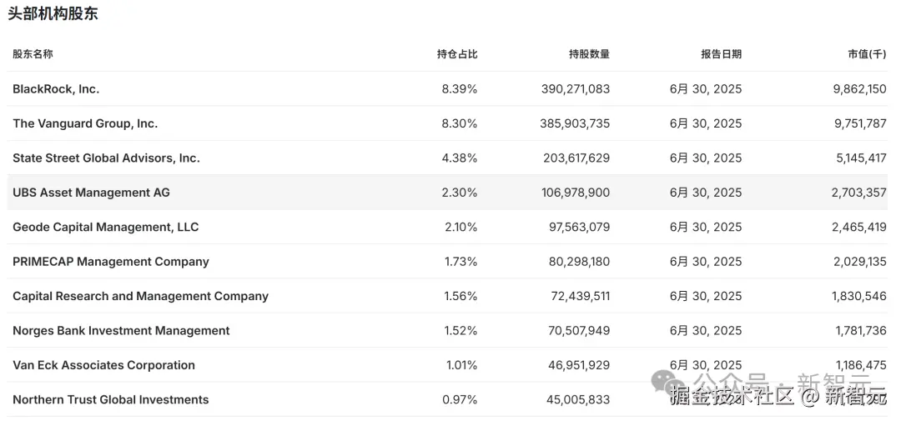Open PRIMECAP Management Company entry
Image resolution: width=901 pixels, height=421 pixels.
110,262
